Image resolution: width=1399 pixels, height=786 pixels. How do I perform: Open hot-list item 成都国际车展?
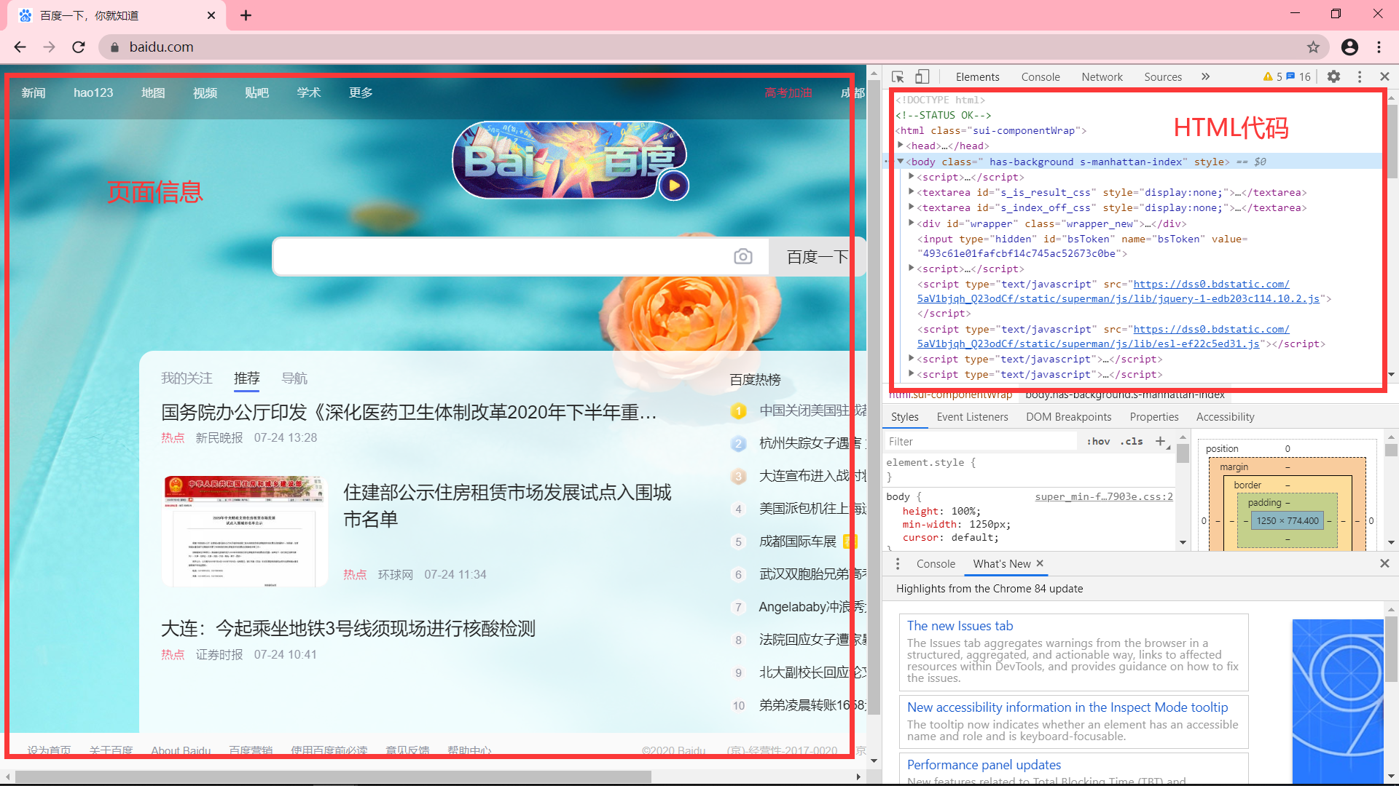[x=798, y=541]
